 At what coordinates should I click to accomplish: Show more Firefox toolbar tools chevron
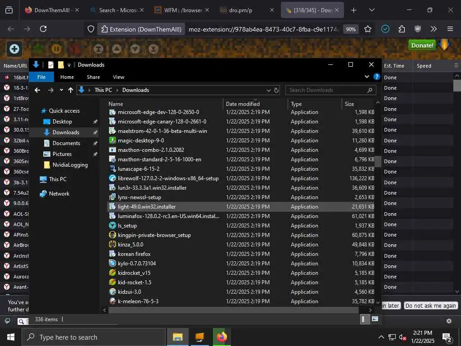point(434,29)
